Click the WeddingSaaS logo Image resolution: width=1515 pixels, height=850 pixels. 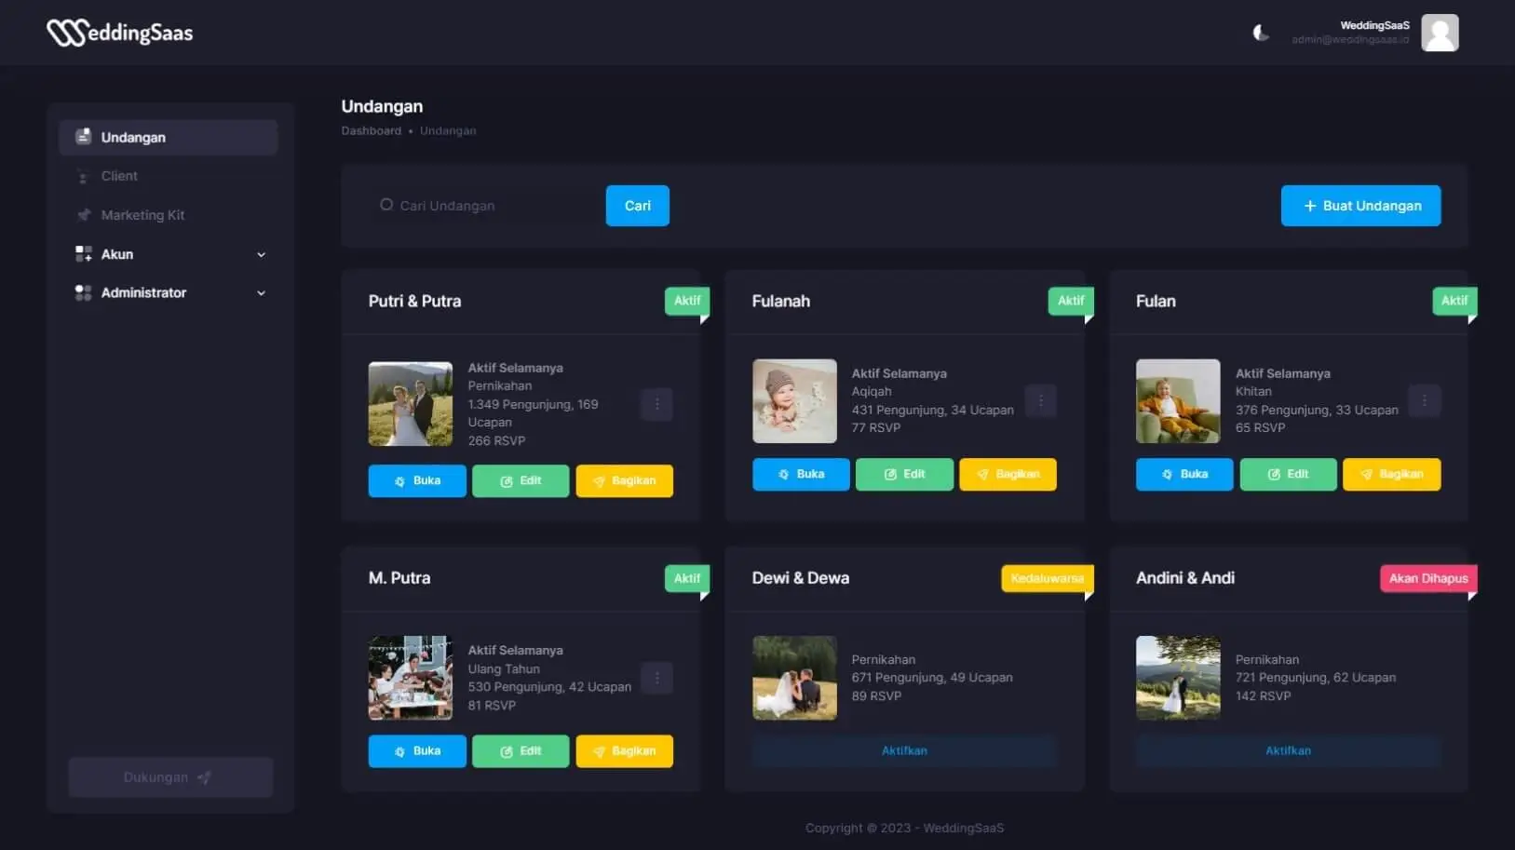[119, 32]
